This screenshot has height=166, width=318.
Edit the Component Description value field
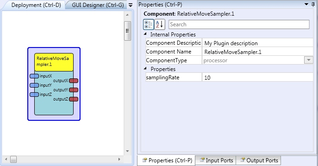tap(257, 43)
